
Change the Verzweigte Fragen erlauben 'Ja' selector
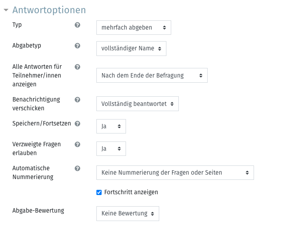pyautogui.click(x=111, y=149)
